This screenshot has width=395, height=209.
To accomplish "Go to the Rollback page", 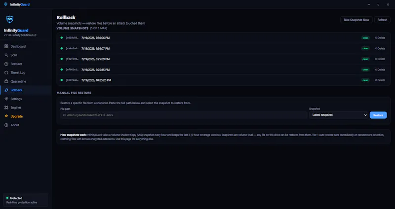I will tap(26, 90).
